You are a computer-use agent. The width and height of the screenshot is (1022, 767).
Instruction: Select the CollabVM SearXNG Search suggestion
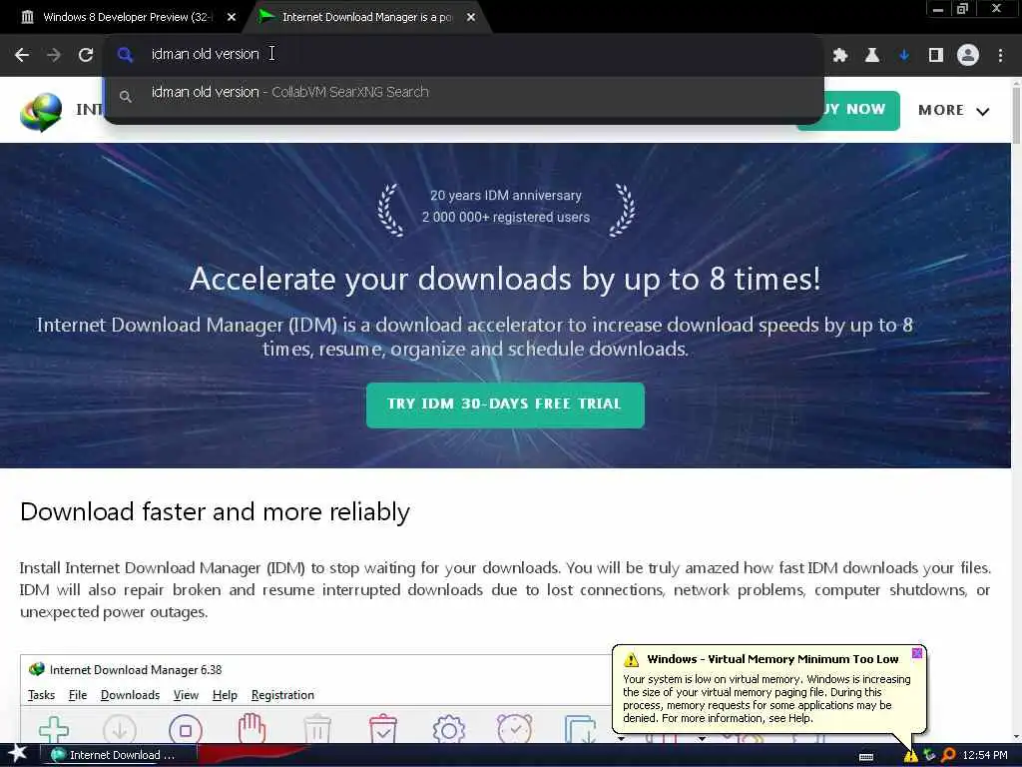pyautogui.click(x=463, y=93)
